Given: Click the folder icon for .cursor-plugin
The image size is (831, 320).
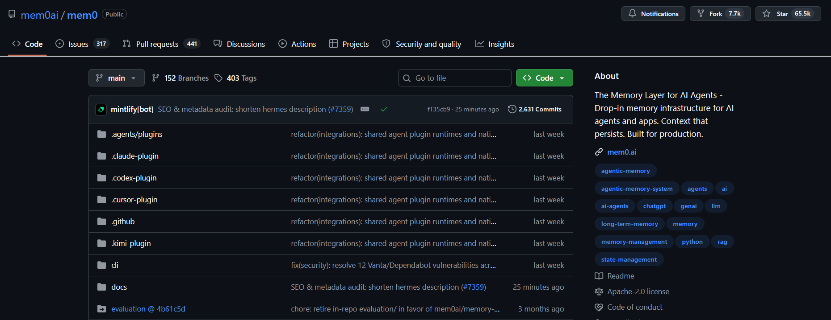Looking at the screenshot, I should point(102,200).
